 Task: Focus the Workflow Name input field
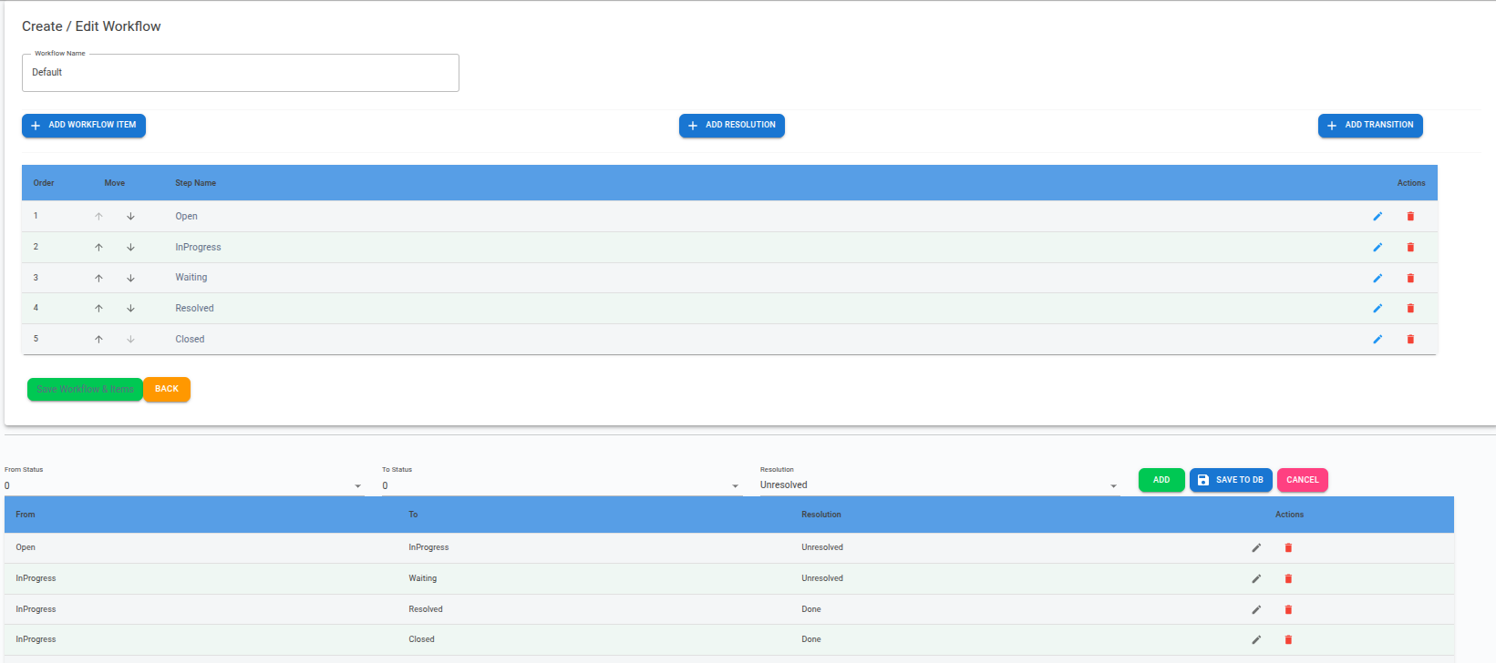click(241, 73)
